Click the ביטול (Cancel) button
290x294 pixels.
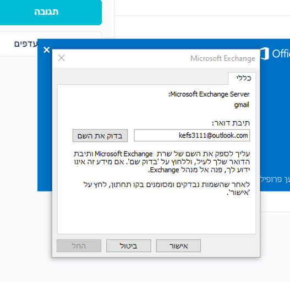coord(129,246)
